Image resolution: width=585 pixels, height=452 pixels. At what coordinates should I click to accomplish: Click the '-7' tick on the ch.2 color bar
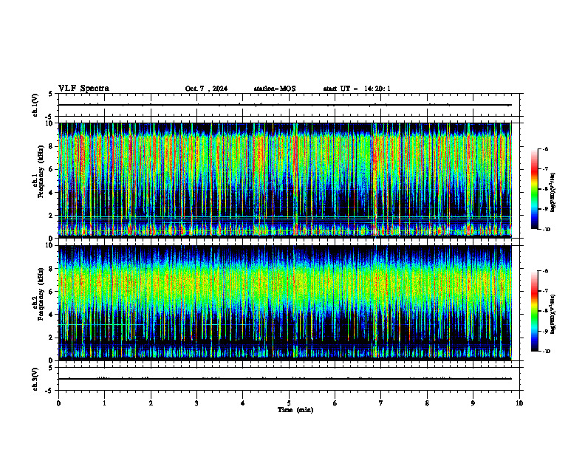[545, 291]
